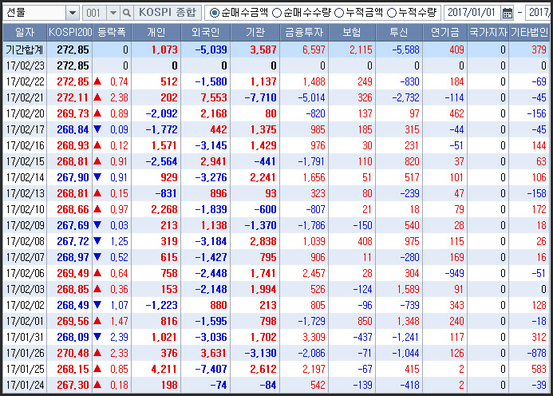
Task: Click the date cell 17/01/31
Action: (25, 337)
